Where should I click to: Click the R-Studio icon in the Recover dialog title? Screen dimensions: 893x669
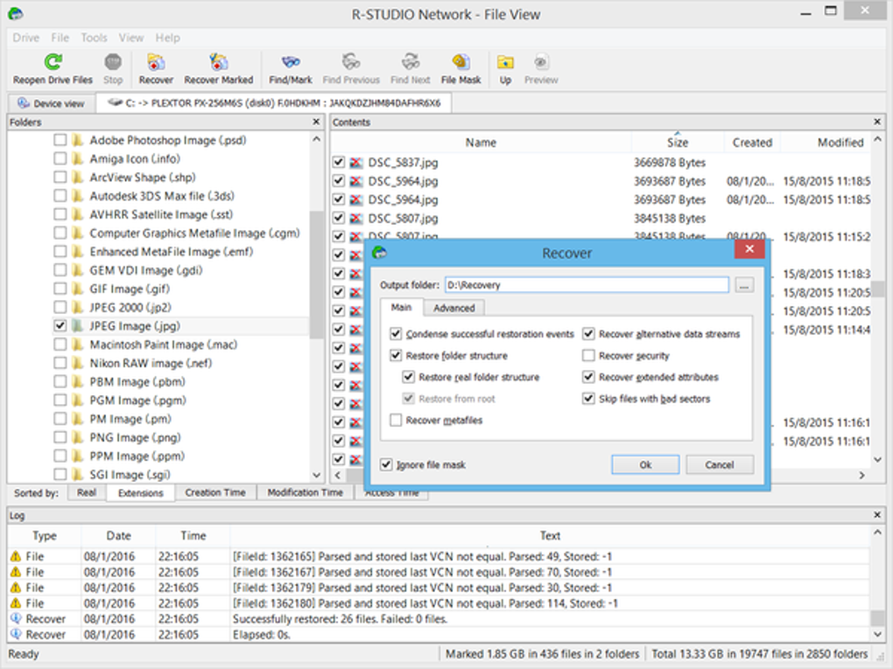click(379, 253)
